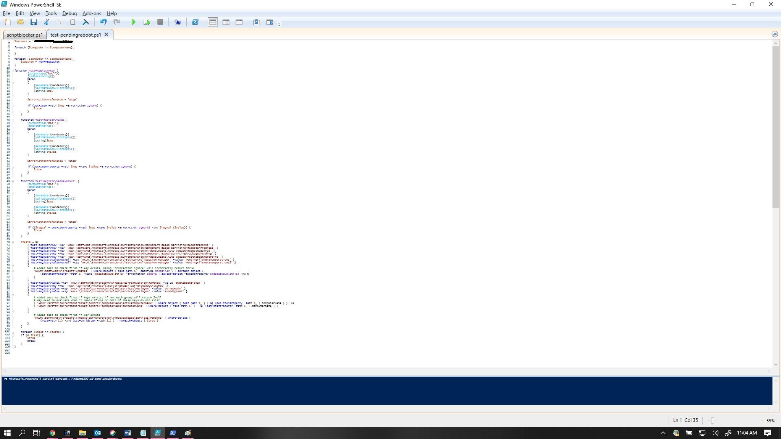Image resolution: width=781 pixels, height=439 pixels.
Task: Open New Remote PowerShell Tab icon
Action: (177, 22)
